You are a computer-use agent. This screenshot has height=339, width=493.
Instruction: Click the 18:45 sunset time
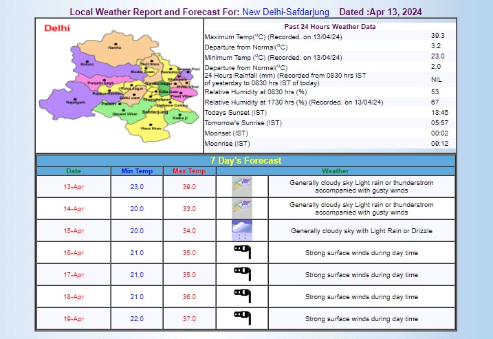439,113
